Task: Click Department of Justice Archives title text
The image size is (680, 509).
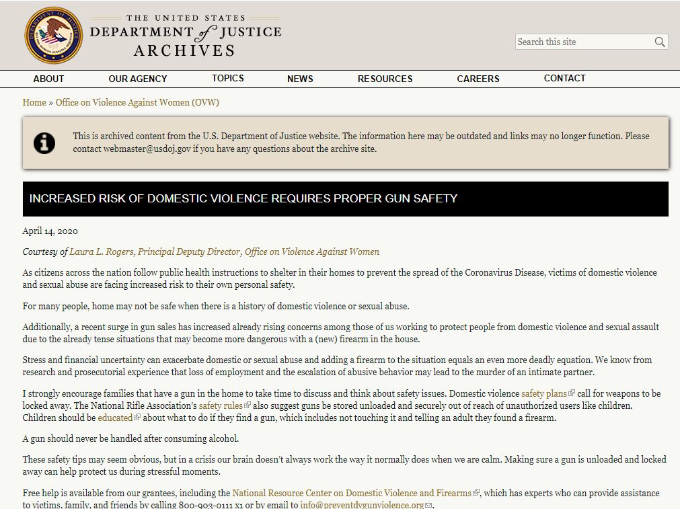Action: pos(186,36)
